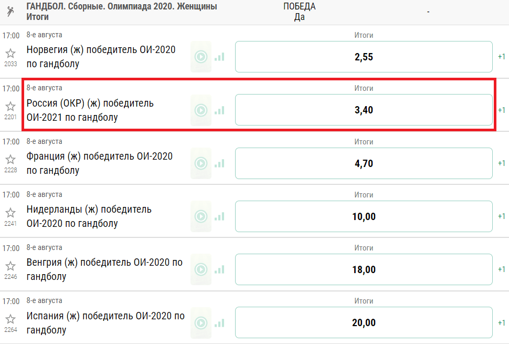Click event number 2264
Viewport: 509px width, 344px height.
coord(10,330)
